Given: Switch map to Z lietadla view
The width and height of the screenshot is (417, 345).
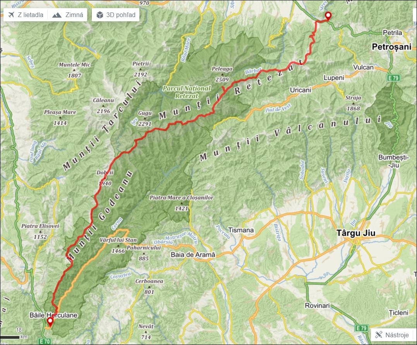Looking at the screenshot, I should tap(26, 15).
